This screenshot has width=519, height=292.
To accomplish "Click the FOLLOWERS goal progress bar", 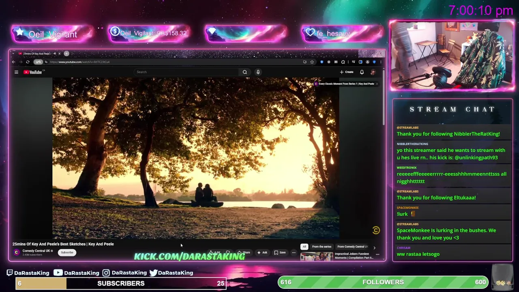I will pyautogui.click(x=383, y=282).
